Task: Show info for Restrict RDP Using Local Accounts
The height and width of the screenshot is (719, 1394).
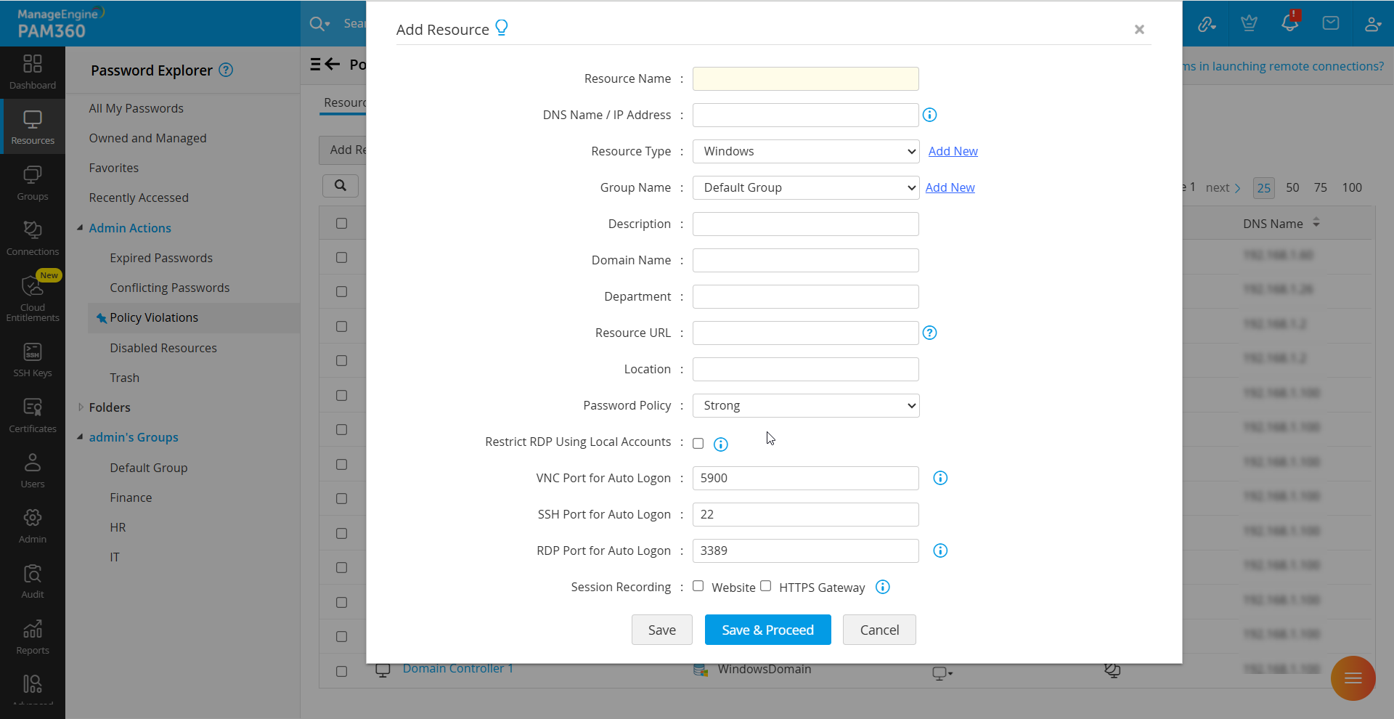Action: coord(720,444)
